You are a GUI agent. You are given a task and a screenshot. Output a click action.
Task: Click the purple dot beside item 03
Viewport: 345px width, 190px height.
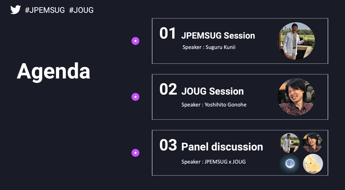(x=135, y=153)
